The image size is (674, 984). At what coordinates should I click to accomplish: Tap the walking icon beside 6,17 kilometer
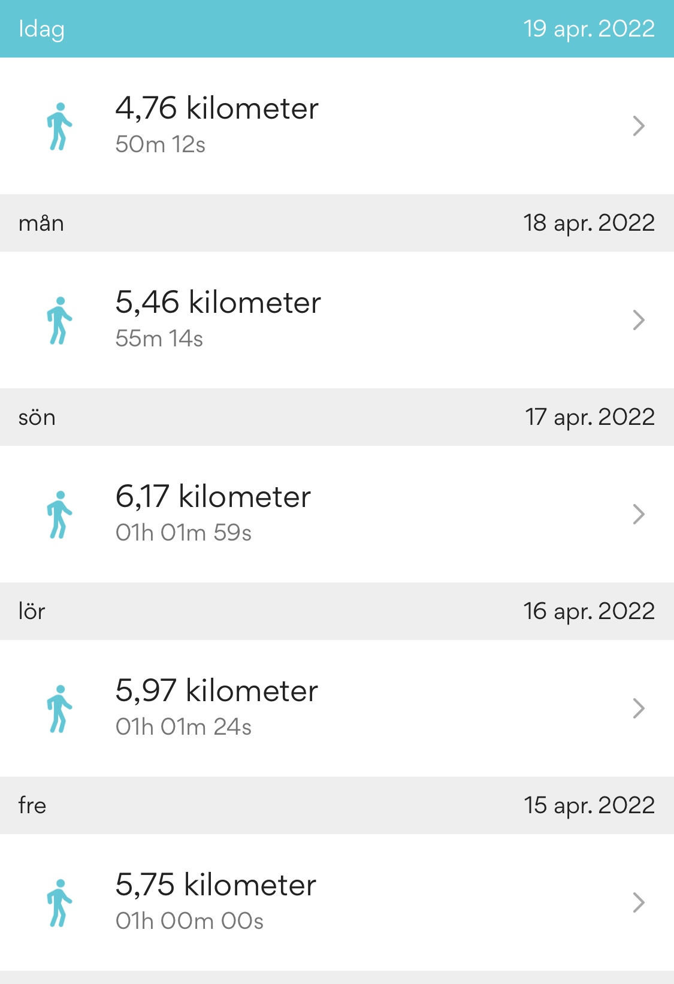coord(59,515)
